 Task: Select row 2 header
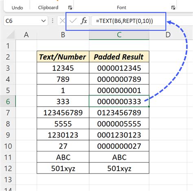(x=8, y=57)
